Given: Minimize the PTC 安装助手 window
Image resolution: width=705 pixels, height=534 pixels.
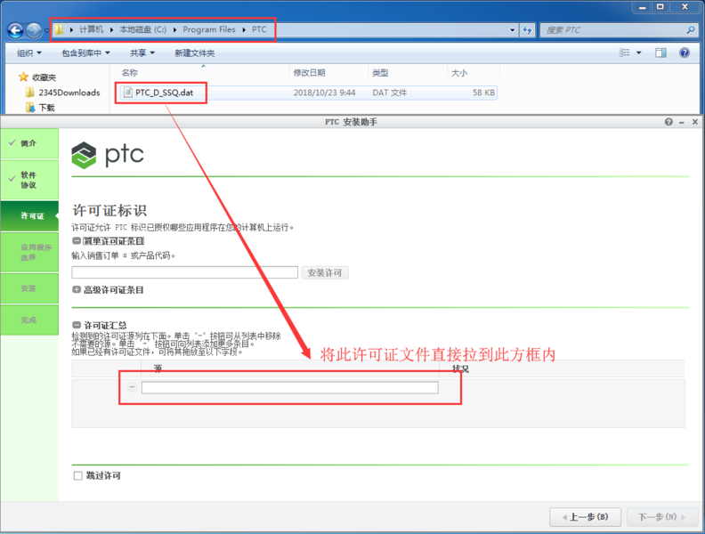Looking at the screenshot, I should tap(682, 122).
